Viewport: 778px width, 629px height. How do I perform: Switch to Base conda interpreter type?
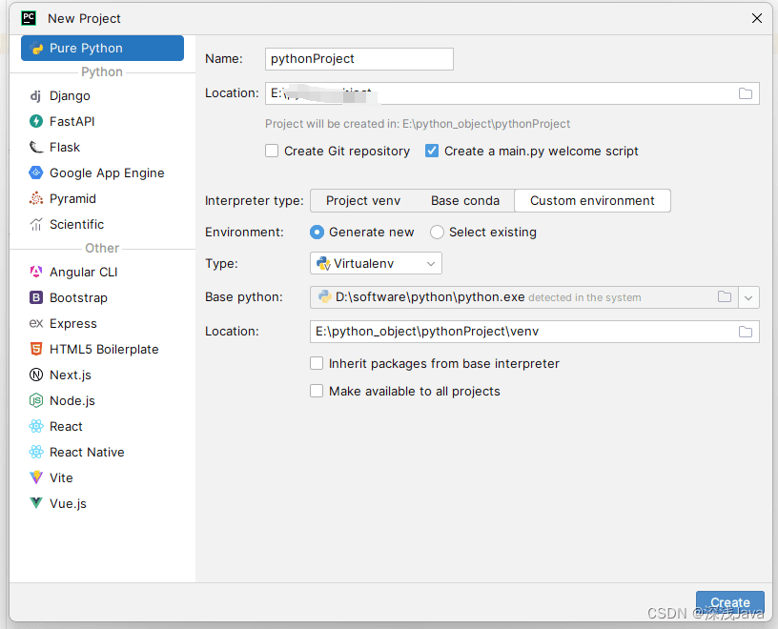465,200
